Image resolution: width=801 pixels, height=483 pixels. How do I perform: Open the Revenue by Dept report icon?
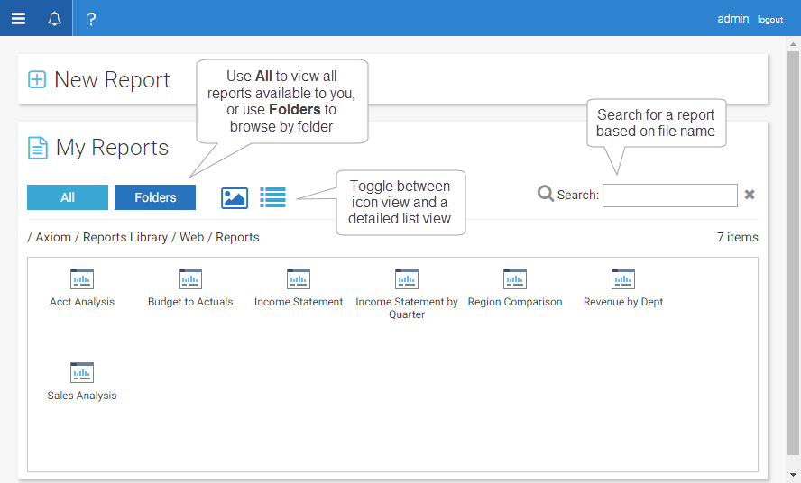(x=623, y=278)
